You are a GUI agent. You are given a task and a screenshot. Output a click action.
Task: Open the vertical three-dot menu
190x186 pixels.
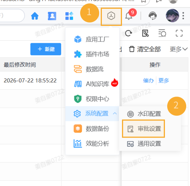183,16
